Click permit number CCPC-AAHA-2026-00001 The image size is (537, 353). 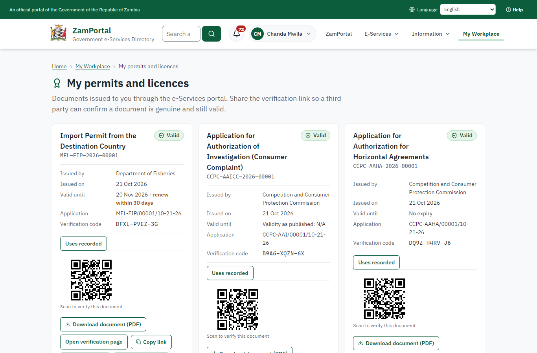[x=385, y=166]
